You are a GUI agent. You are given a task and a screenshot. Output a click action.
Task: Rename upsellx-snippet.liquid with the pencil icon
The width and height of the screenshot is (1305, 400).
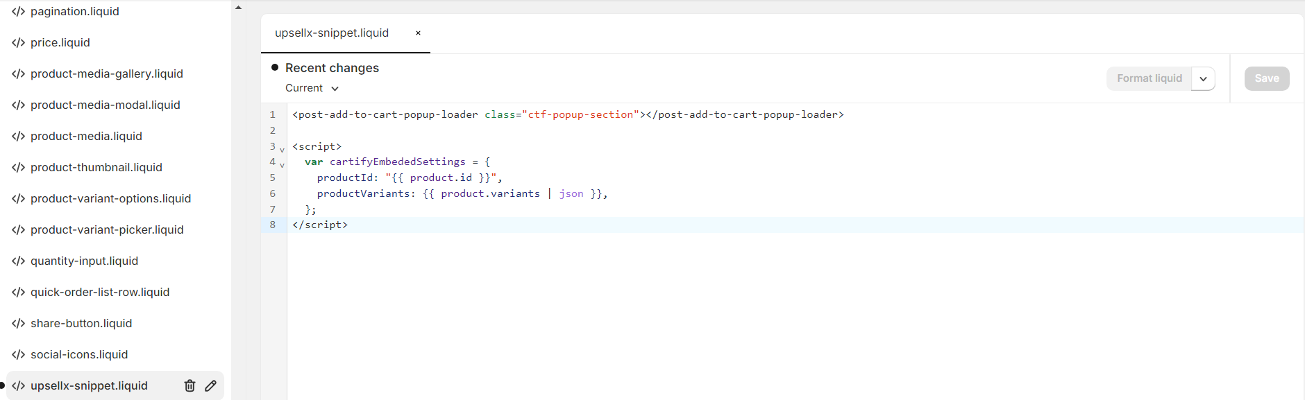(211, 385)
